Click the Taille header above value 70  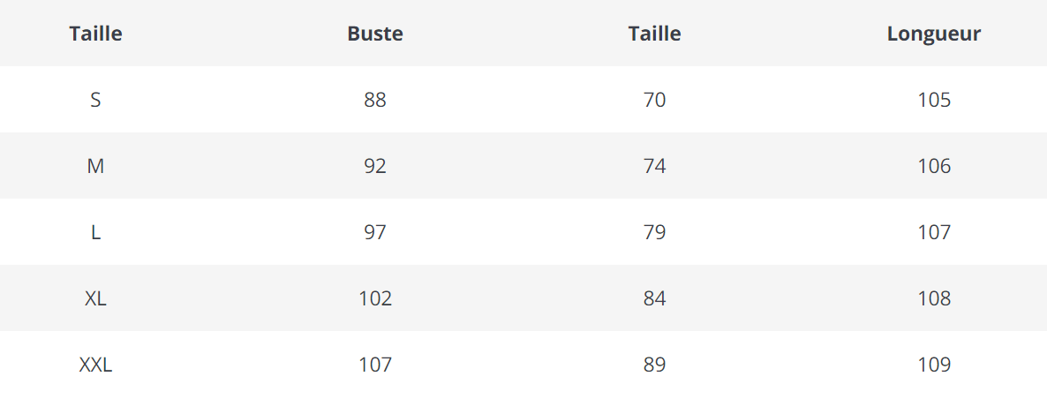[654, 34]
